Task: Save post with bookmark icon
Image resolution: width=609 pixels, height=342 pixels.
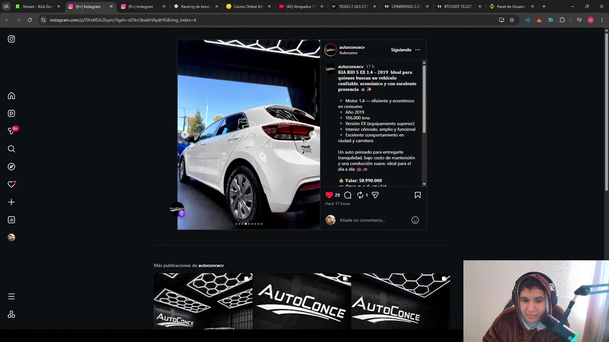Action: tap(418, 195)
